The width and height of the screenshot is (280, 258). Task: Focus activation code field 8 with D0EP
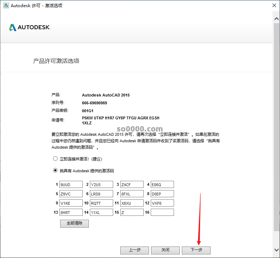coord(162,194)
